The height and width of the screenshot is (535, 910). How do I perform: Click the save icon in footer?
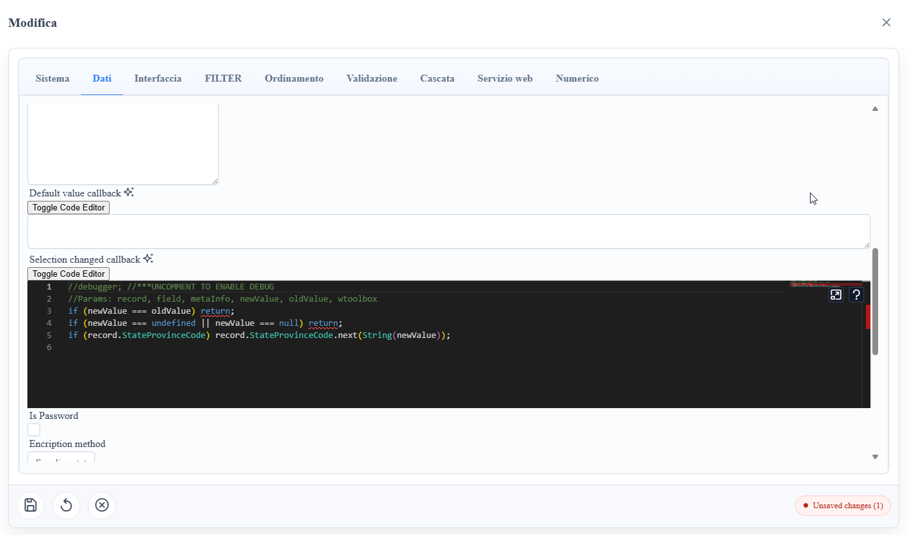tap(31, 506)
